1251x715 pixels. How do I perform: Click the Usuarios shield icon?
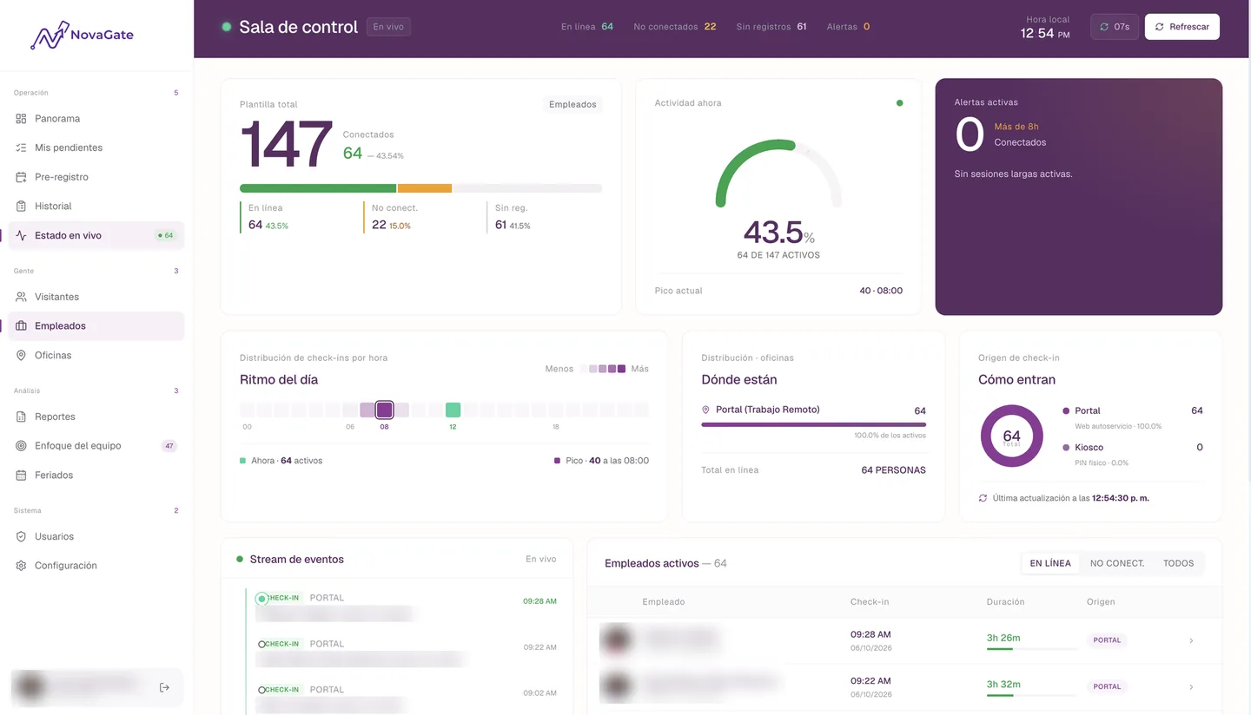click(x=21, y=536)
